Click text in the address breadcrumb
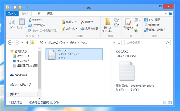180x111 pixels. pos(84,43)
